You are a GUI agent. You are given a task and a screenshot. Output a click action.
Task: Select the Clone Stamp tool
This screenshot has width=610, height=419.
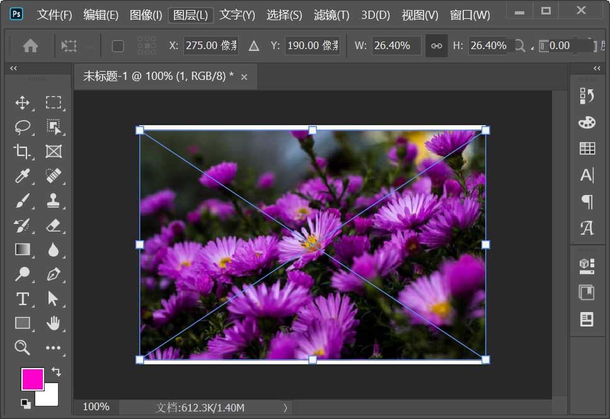(x=54, y=200)
